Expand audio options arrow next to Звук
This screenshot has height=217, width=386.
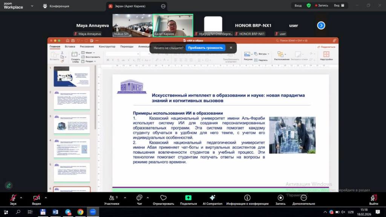21,197
